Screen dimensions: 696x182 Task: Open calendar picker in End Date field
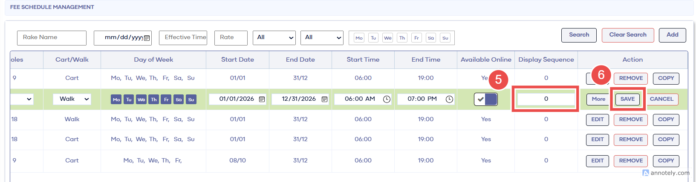tap(324, 99)
